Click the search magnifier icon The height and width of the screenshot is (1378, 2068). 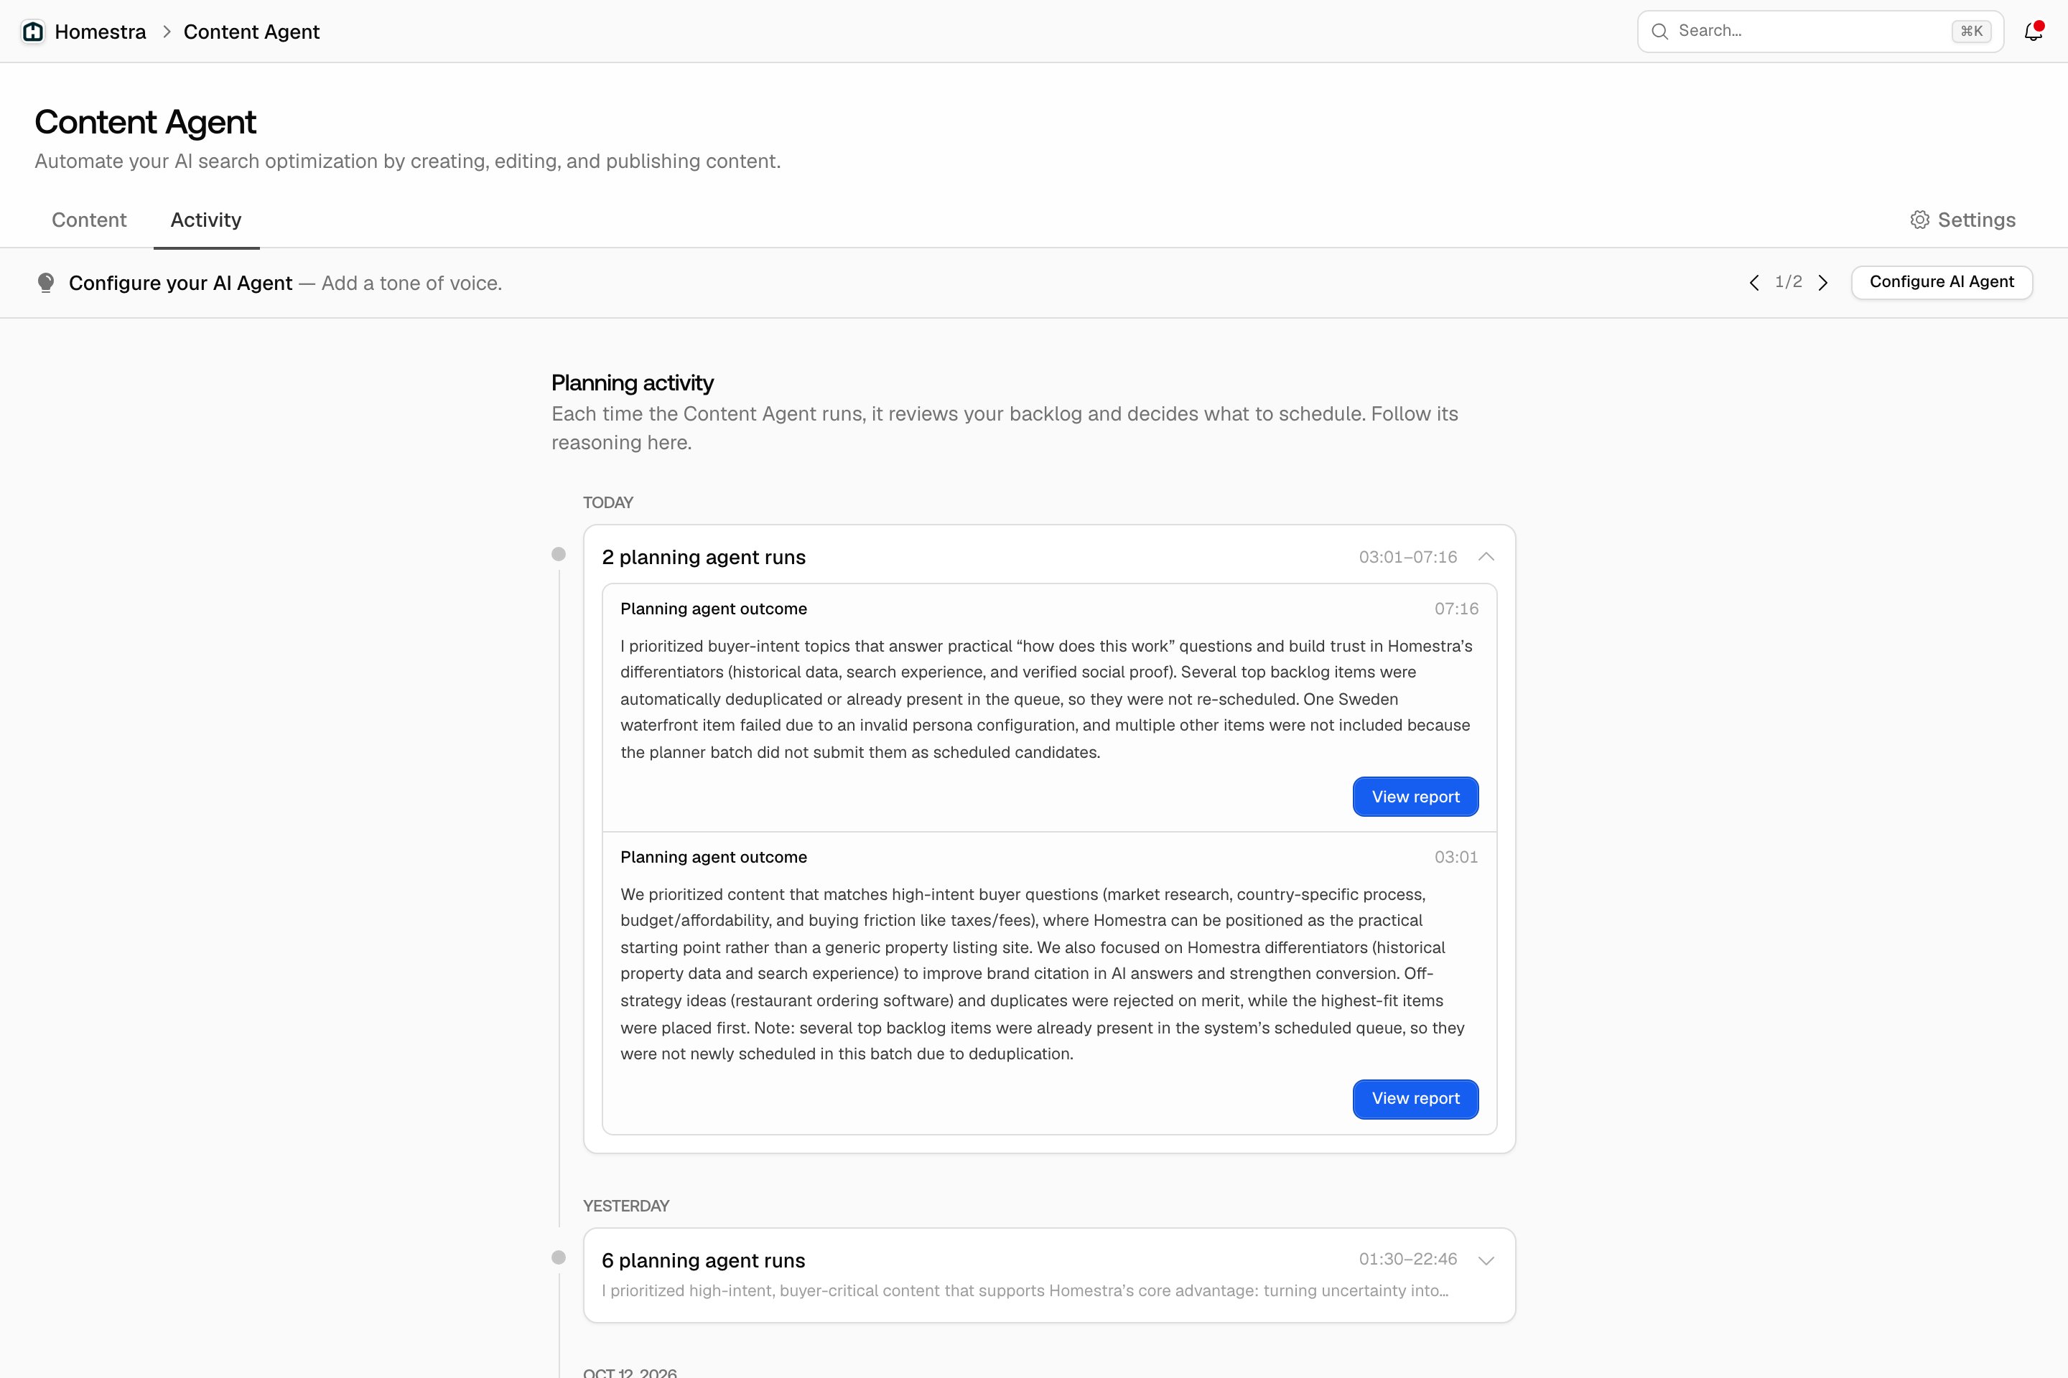click(1659, 32)
